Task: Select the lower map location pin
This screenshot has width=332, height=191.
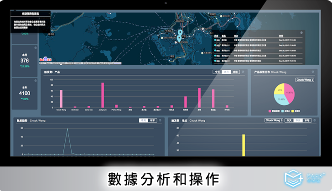Action: [x=179, y=39]
